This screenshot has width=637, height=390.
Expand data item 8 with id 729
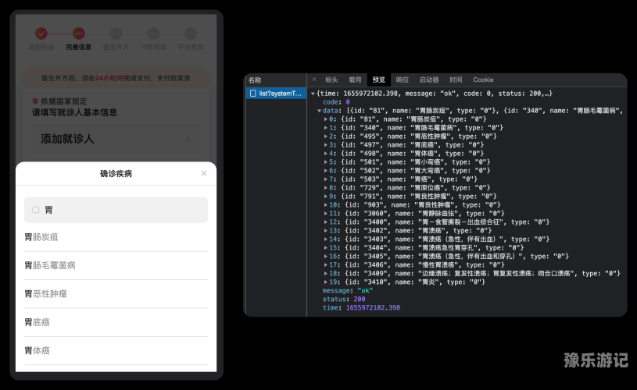326,188
